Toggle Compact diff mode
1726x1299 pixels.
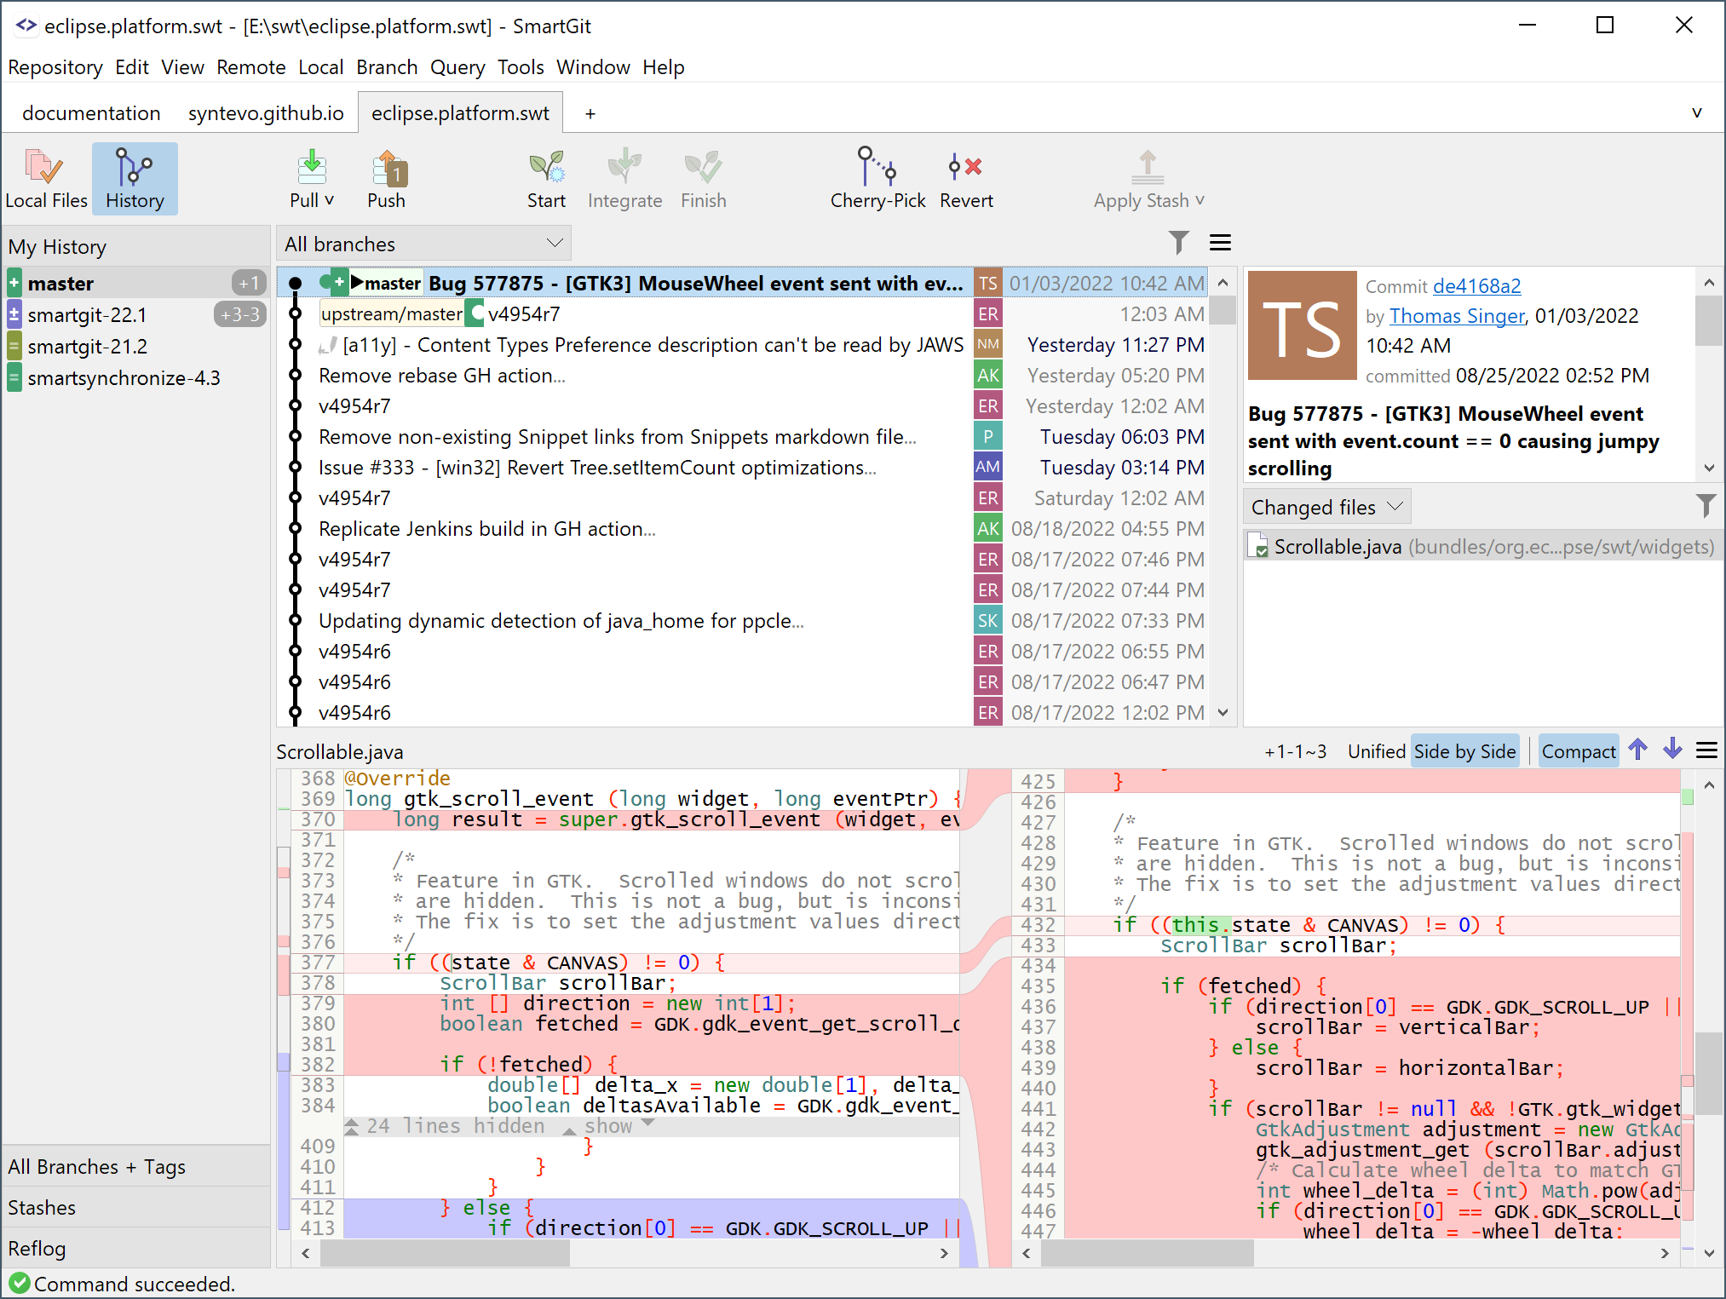[1578, 751]
